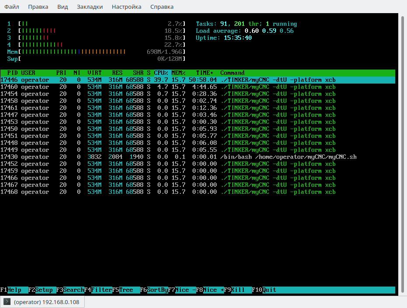Image resolution: width=407 pixels, height=308 pixels.
Task: Open the Правка menu
Action: coord(38,7)
